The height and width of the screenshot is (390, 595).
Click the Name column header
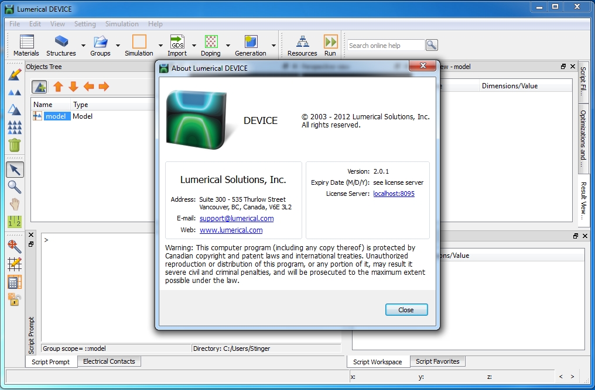[51, 105]
